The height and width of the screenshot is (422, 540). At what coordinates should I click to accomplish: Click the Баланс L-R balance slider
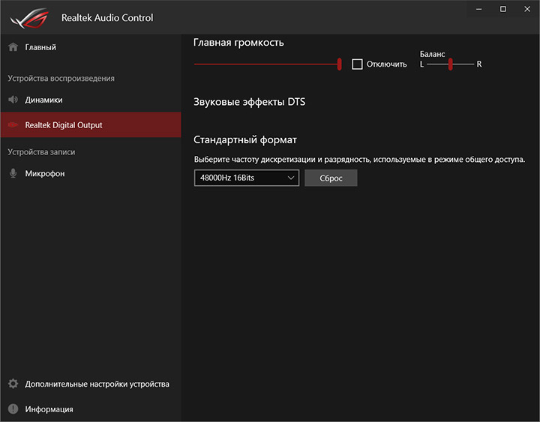point(450,64)
